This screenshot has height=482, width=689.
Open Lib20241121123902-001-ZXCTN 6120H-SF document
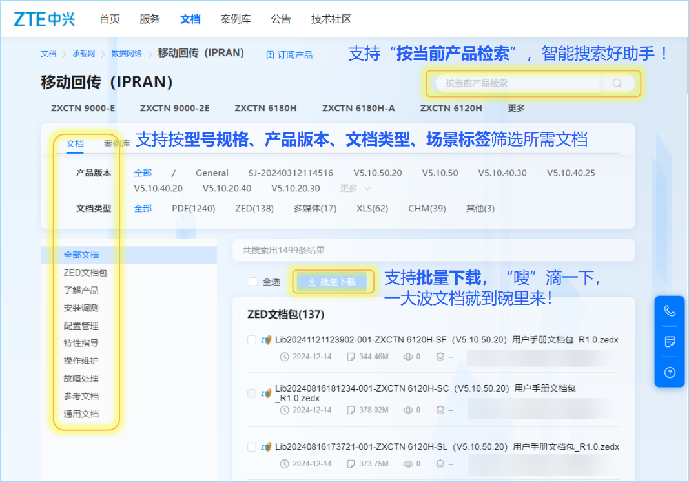coord(446,339)
